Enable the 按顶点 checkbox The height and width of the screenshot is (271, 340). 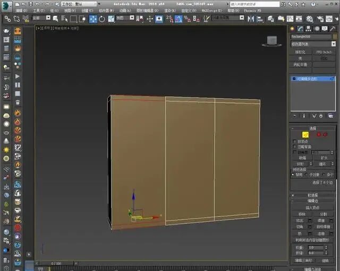click(x=294, y=142)
